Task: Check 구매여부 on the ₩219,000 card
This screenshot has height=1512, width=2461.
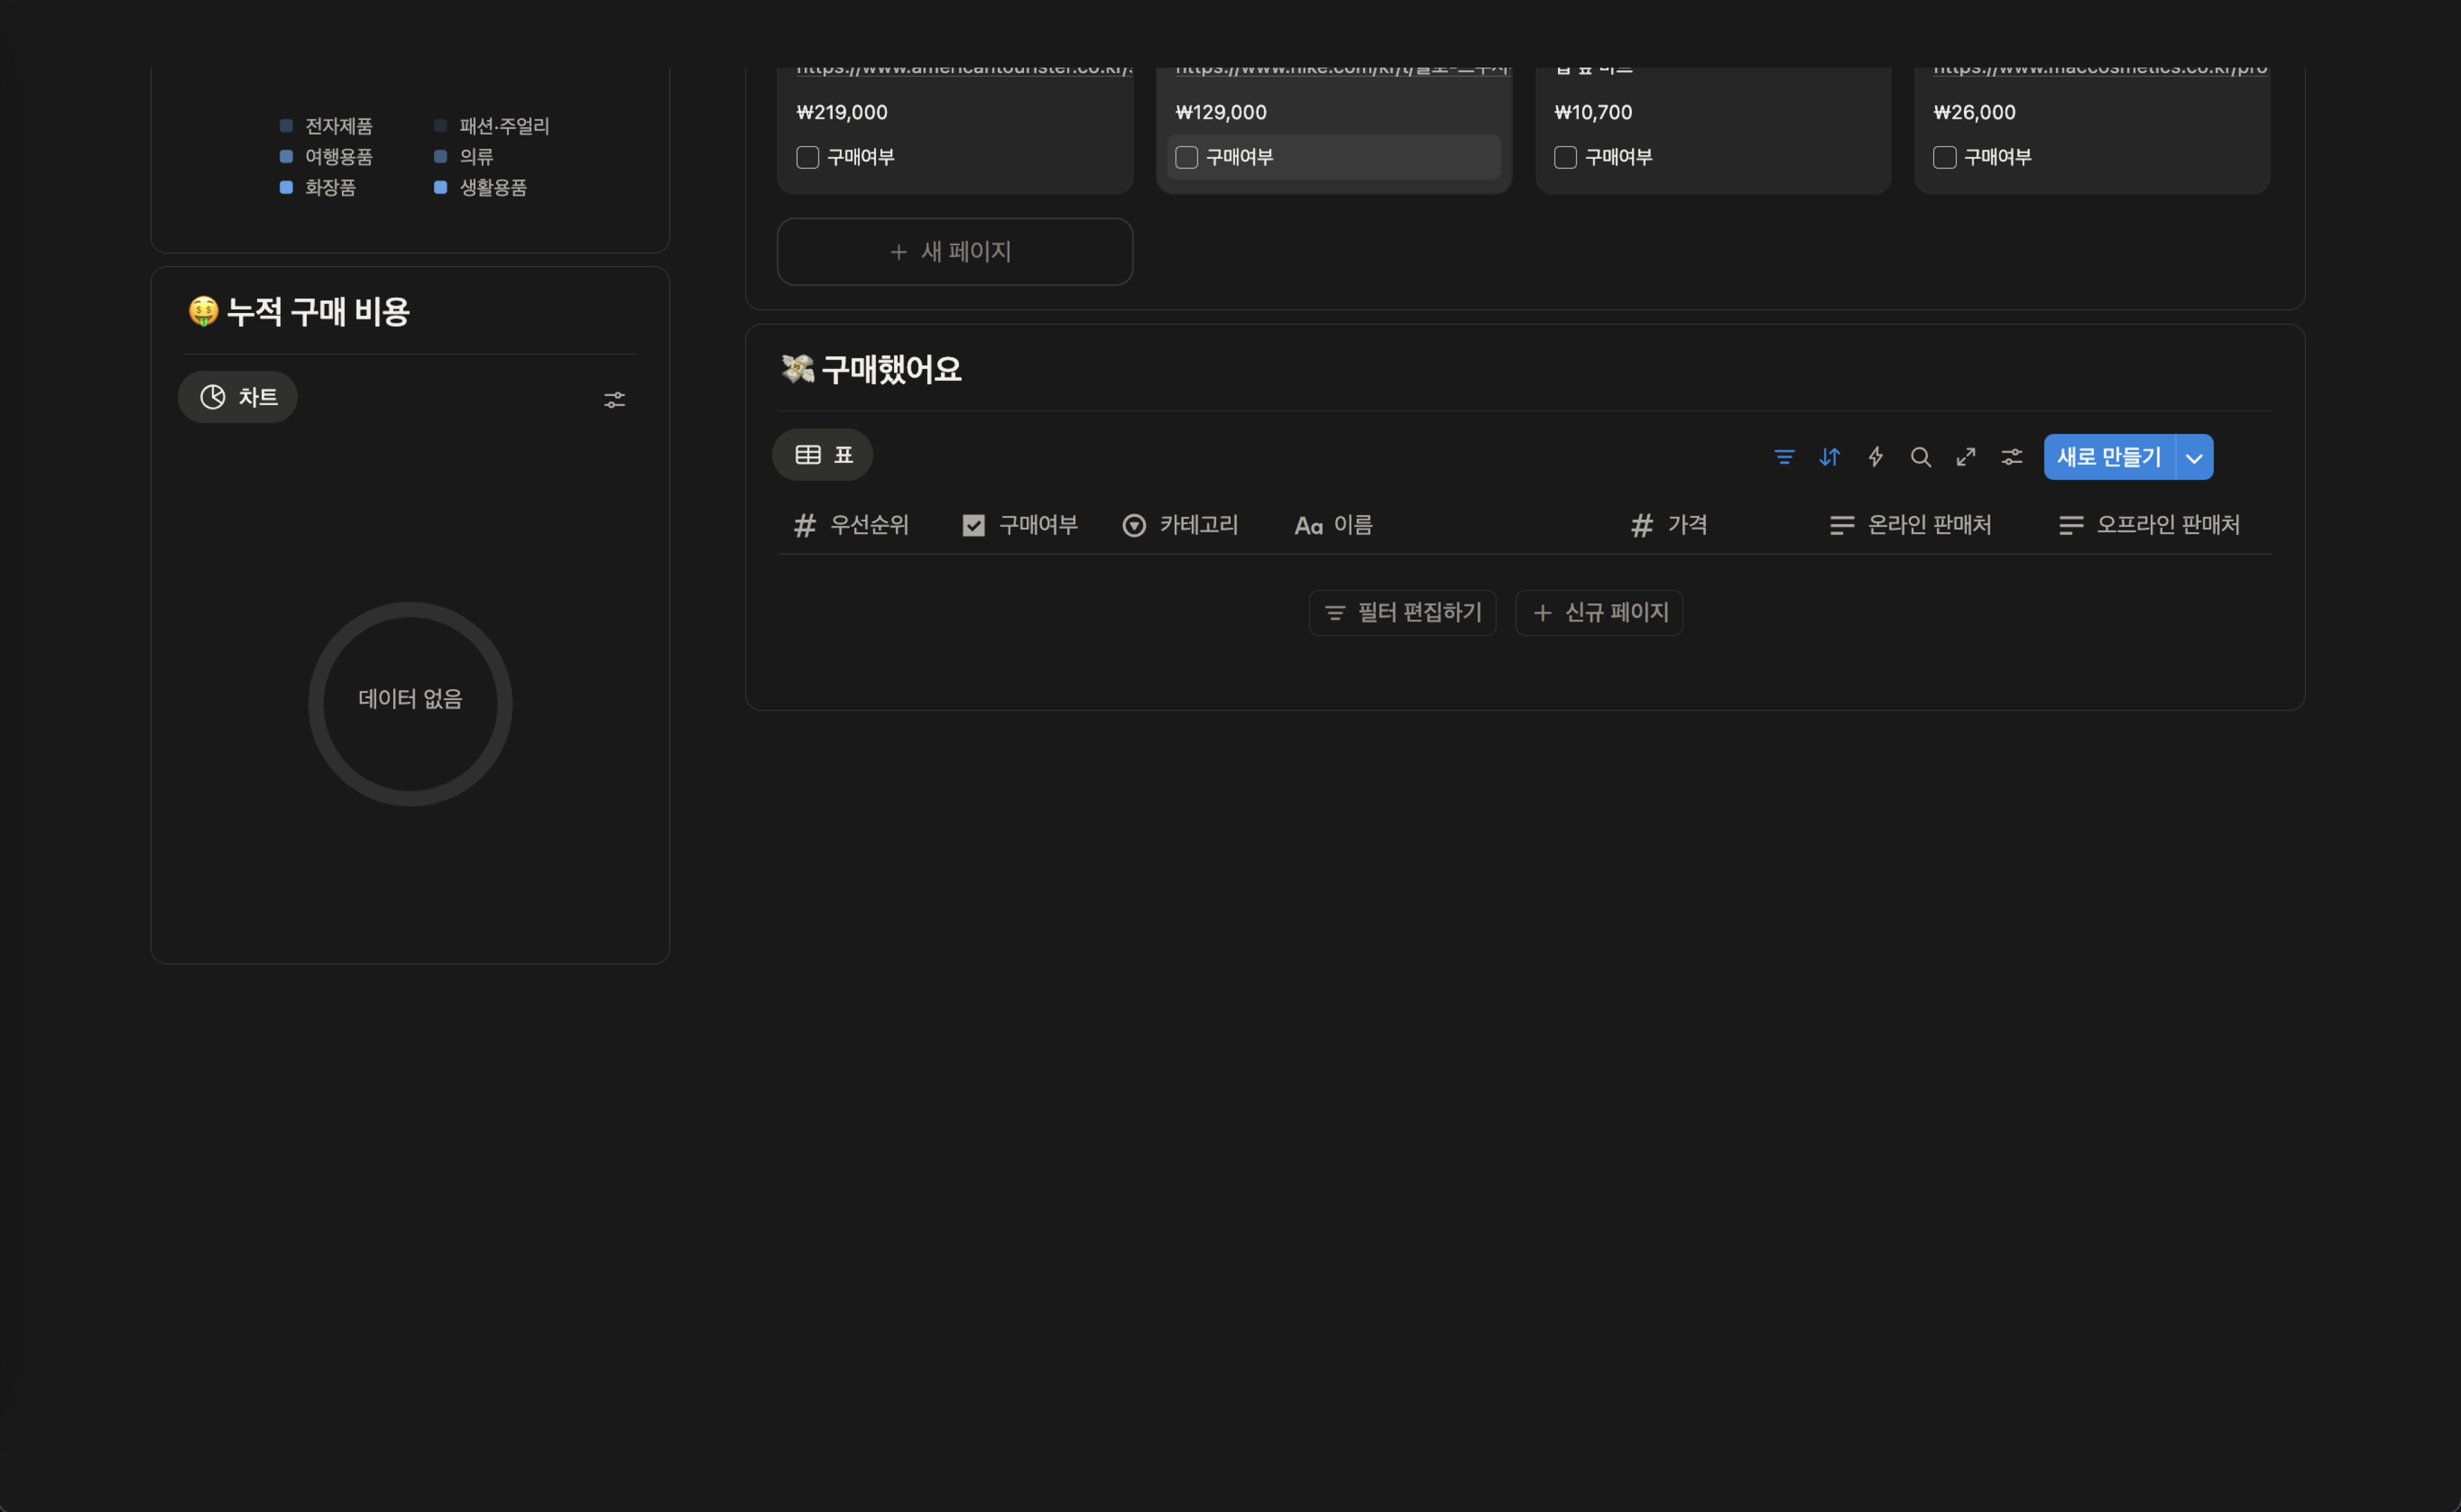Action: click(808, 158)
